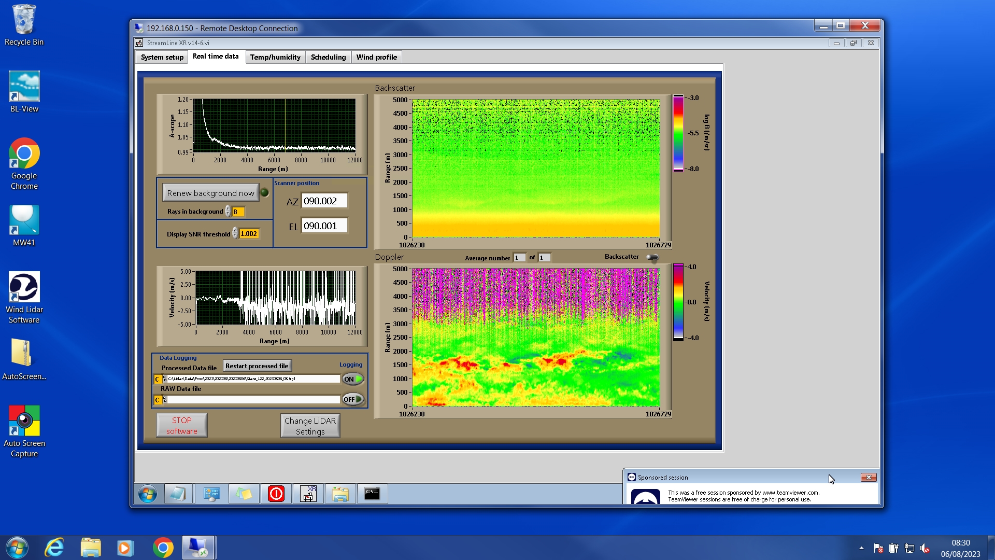The image size is (995, 560).
Task: Click Display SNR threshold stepper arrows
Action: click(x=235, y=233)
